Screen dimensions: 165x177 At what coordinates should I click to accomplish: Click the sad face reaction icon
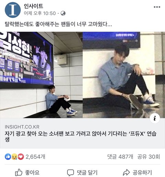pyautogui.click(x=14, y=157)
